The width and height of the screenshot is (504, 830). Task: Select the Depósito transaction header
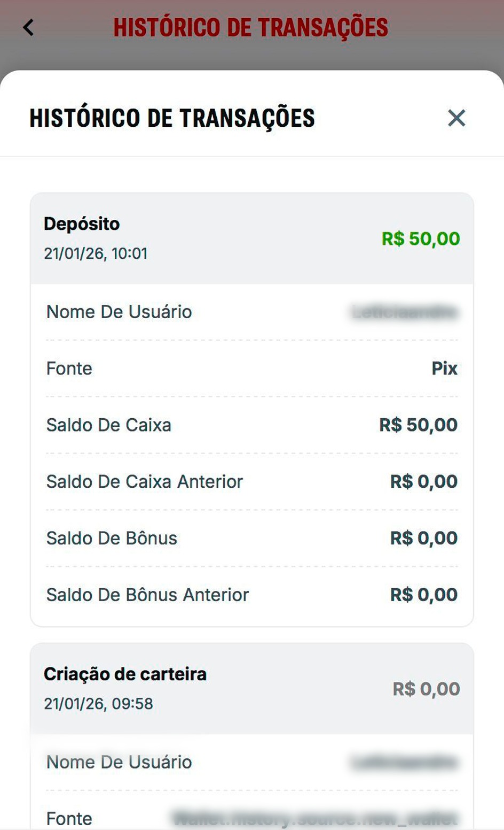pos(82,224)
